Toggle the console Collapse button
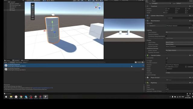This screenshot has height=109, width=193. coord(12,62)
